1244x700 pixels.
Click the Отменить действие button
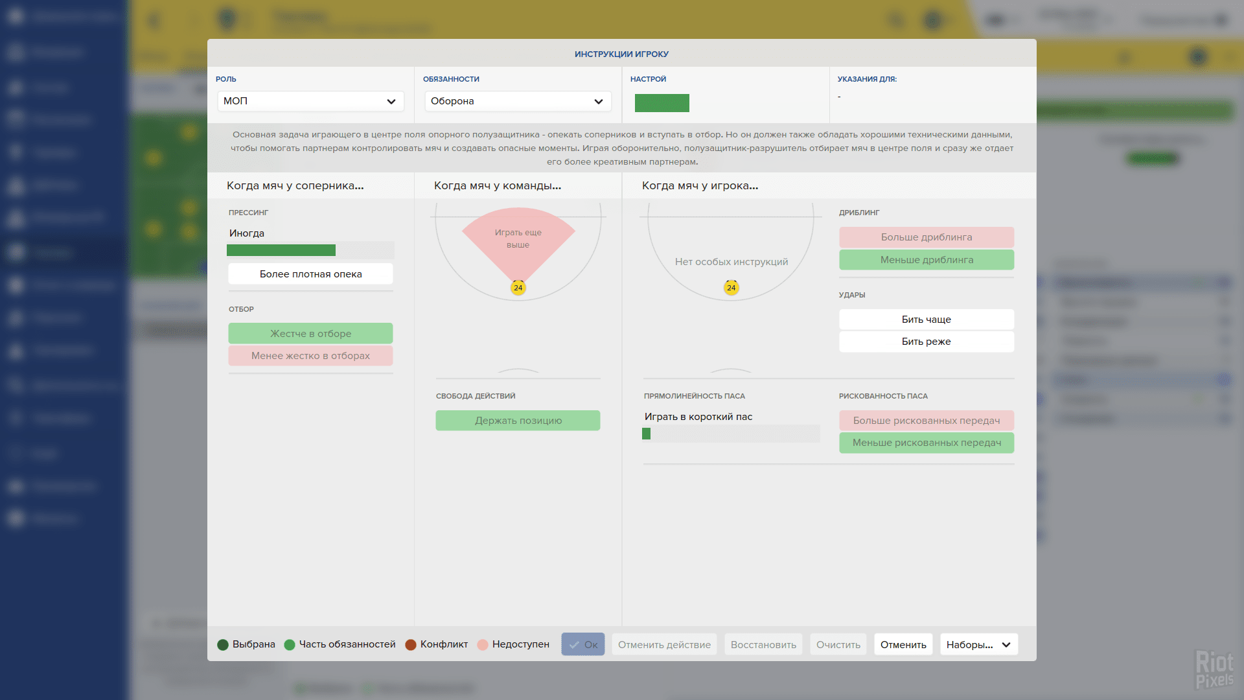(664, 644)
